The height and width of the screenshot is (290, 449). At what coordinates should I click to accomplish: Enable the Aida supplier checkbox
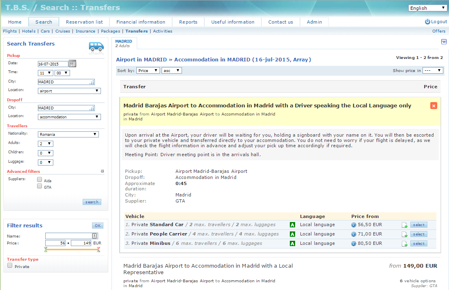point(39,179)
